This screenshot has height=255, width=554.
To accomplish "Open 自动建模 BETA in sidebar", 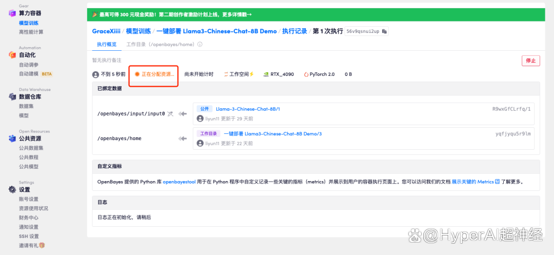I will coord(36,74).
